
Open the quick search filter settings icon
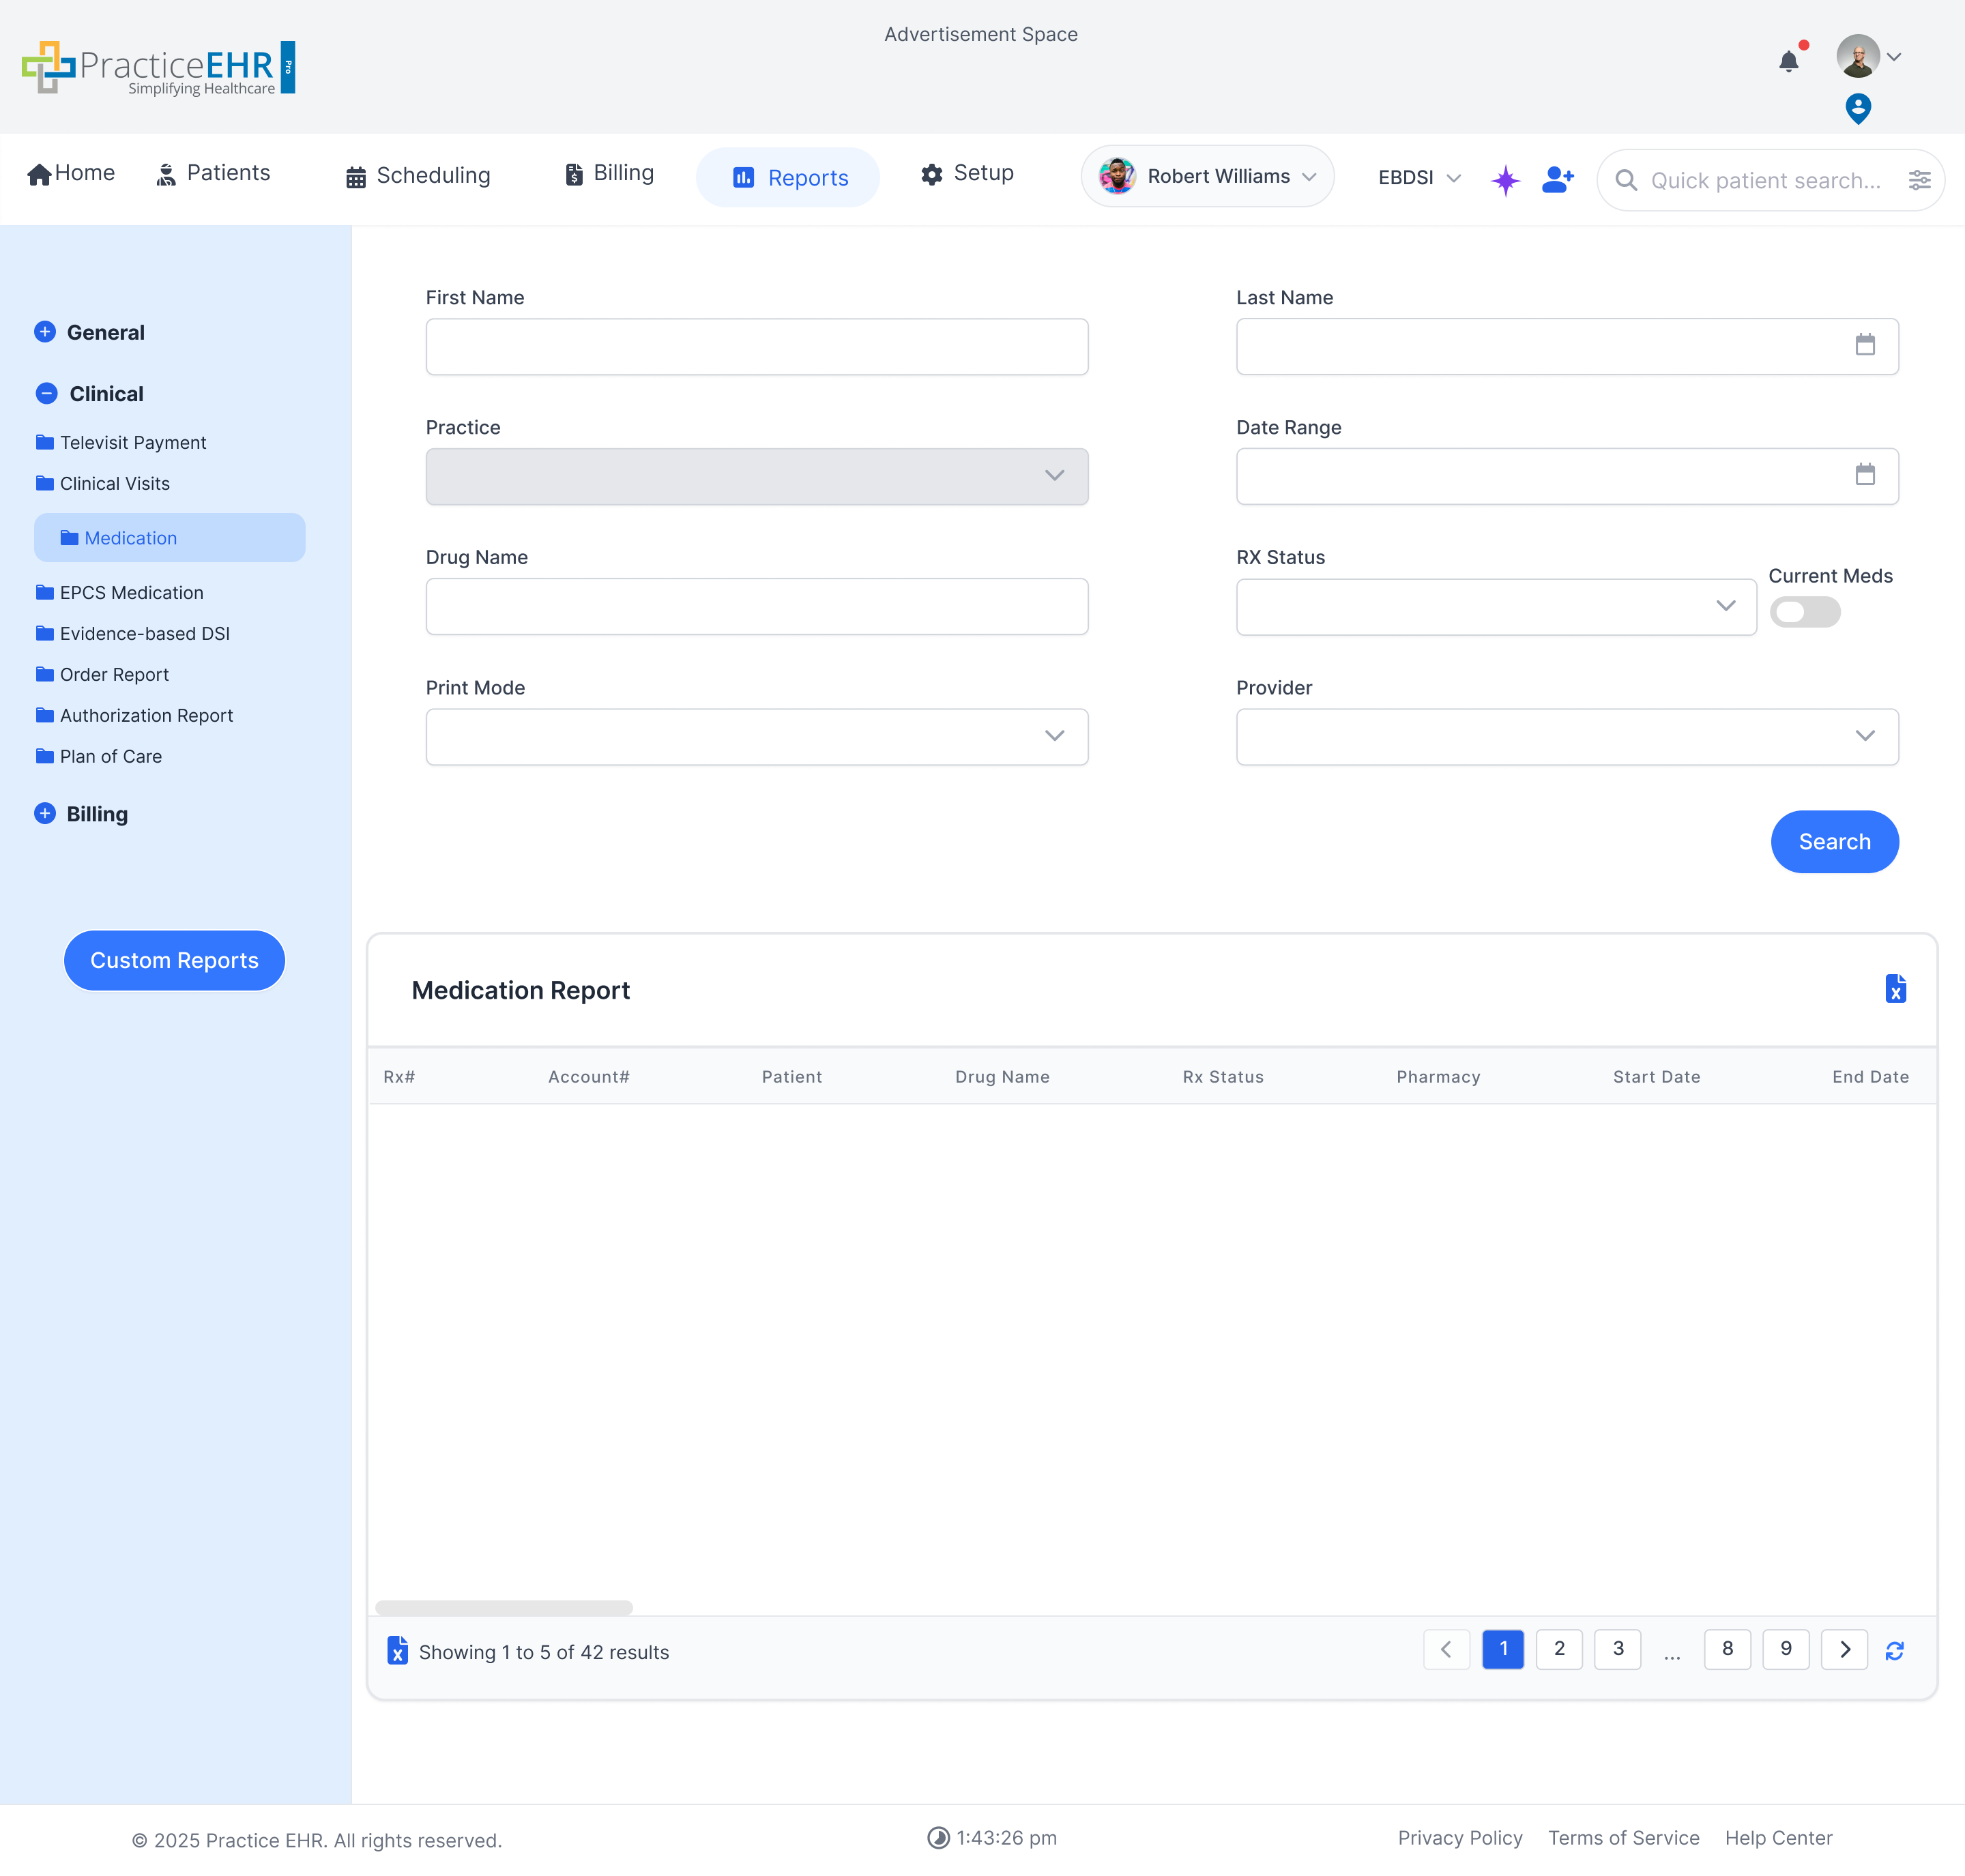pyautogui.click(x=1919, y=180)
